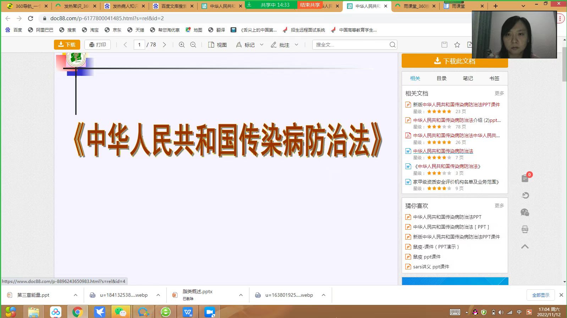The width and height of the screenshot is (567, 318).
Task: Zoom out with the magnifier minus icon
Action: point(193,45)
